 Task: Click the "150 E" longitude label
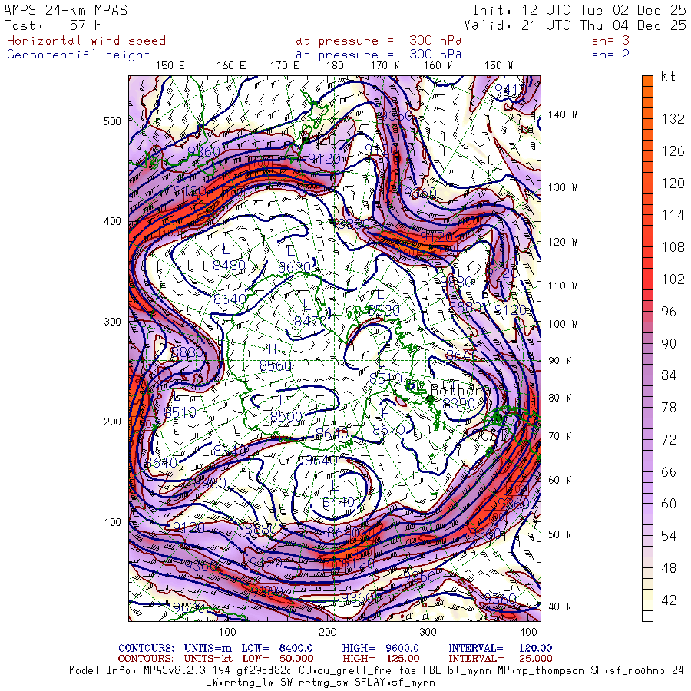170,66
